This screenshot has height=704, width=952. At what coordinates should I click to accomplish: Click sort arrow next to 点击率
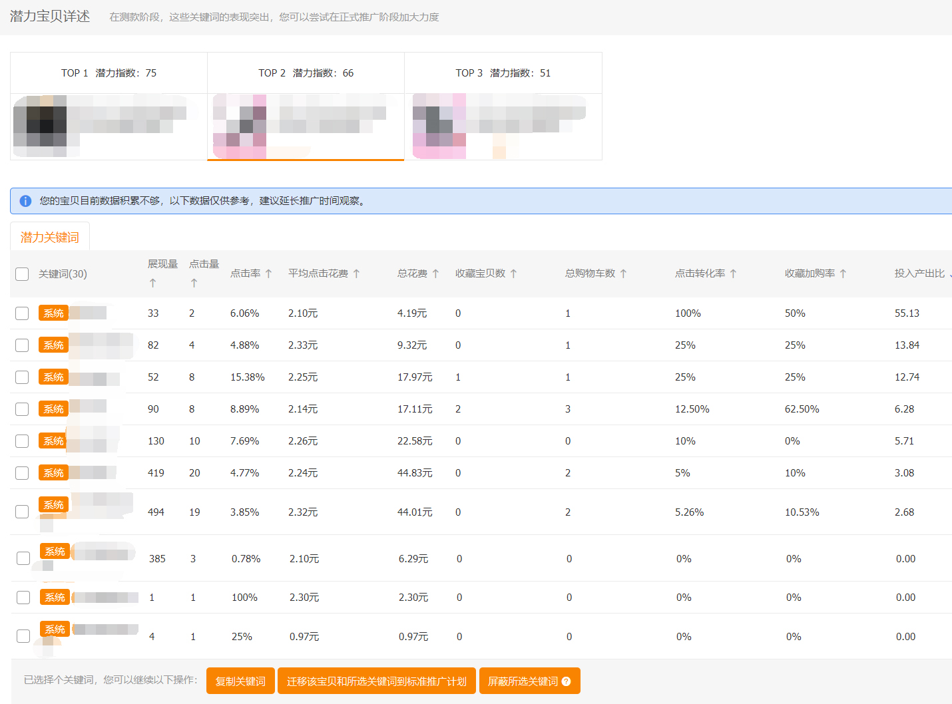268,273
